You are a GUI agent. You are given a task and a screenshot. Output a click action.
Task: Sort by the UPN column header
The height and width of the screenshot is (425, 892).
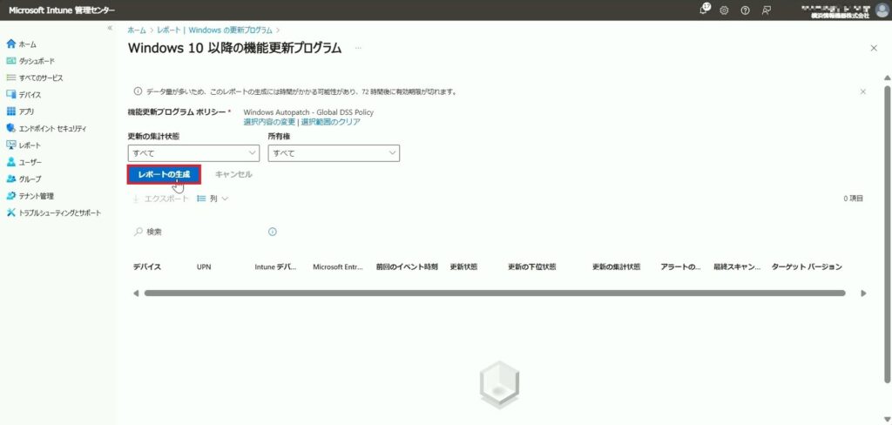pyautogui.click(x=204, y=266)
